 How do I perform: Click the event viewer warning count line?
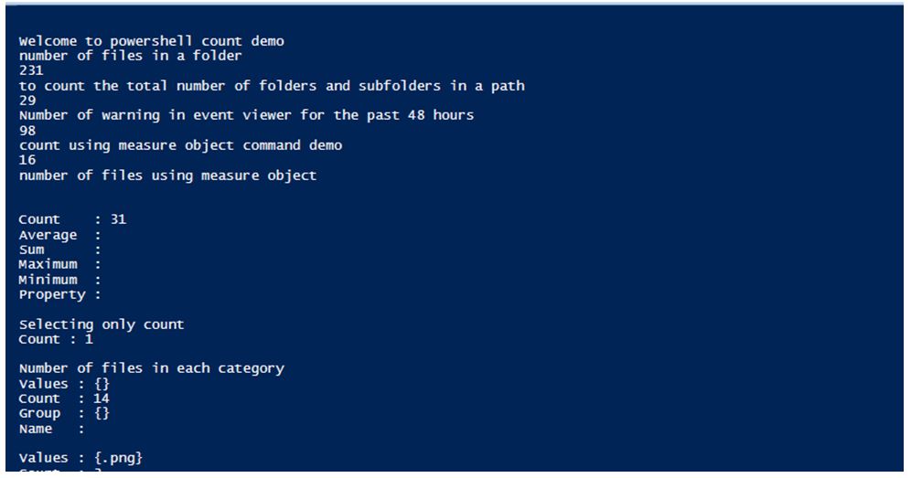click(x=246, y=115)
